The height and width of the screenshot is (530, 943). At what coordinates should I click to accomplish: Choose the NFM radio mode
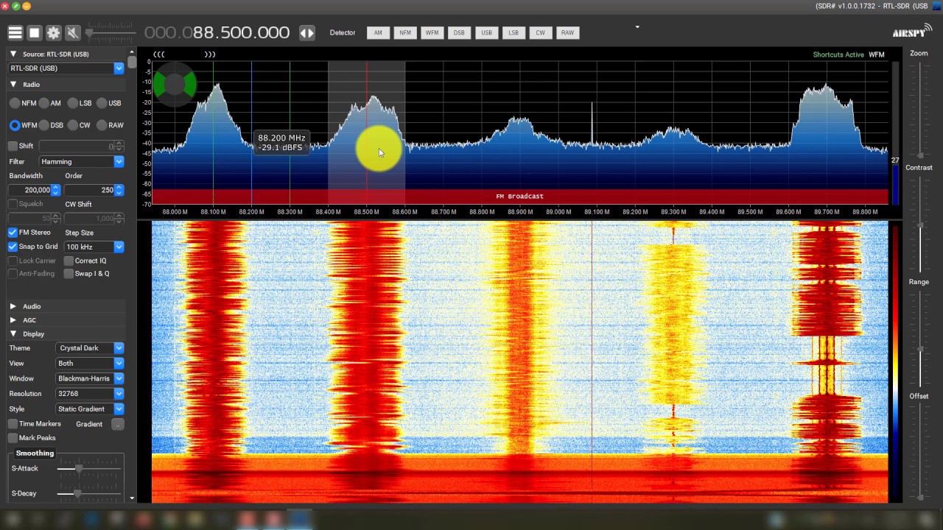[x=15, y=103]
